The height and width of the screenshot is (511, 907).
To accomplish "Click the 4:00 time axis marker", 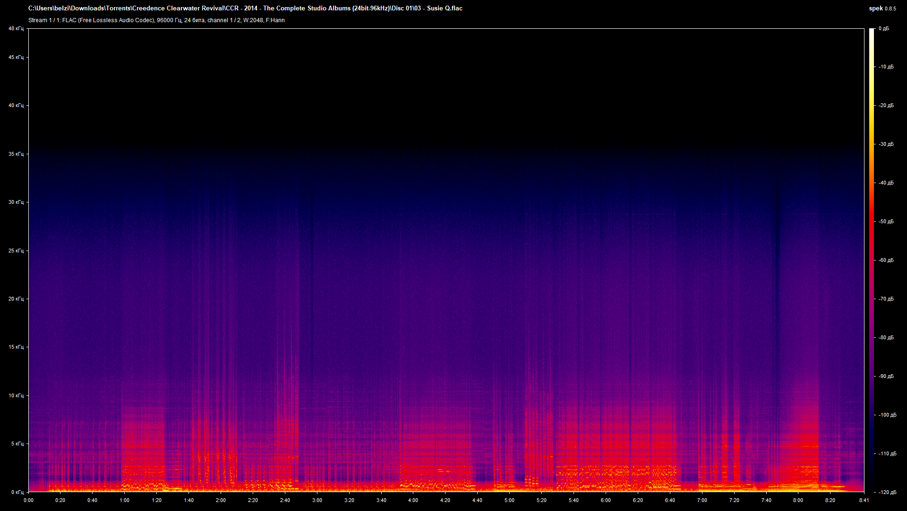I will tap(413, 500).
